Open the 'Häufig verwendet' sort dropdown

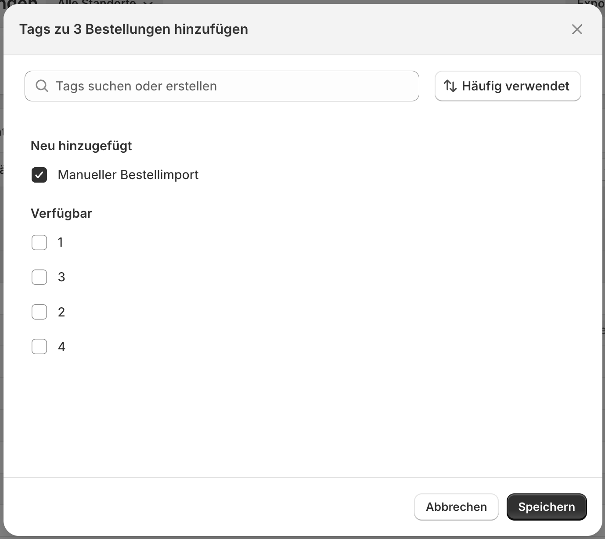(x=508, y=86)
